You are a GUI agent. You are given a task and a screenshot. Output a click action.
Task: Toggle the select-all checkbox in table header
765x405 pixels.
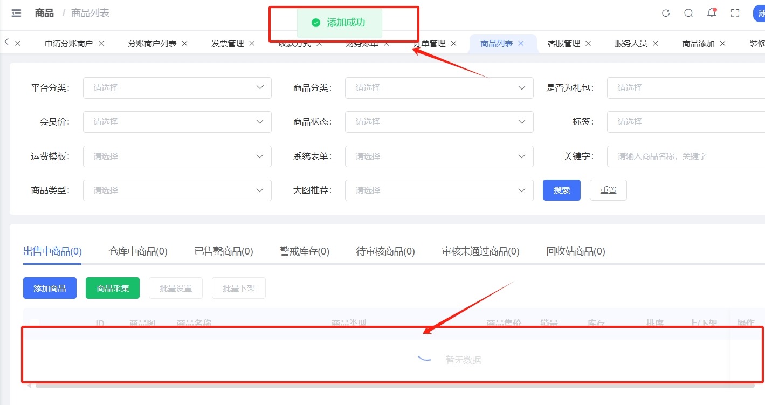(x=35, y=323)
